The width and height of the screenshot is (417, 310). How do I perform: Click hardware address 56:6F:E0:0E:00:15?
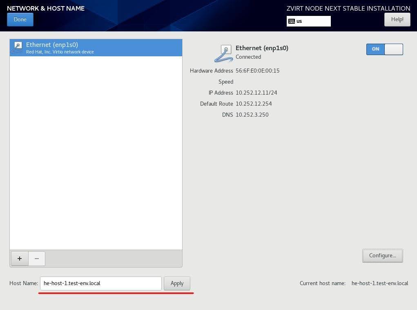point(257,71)
